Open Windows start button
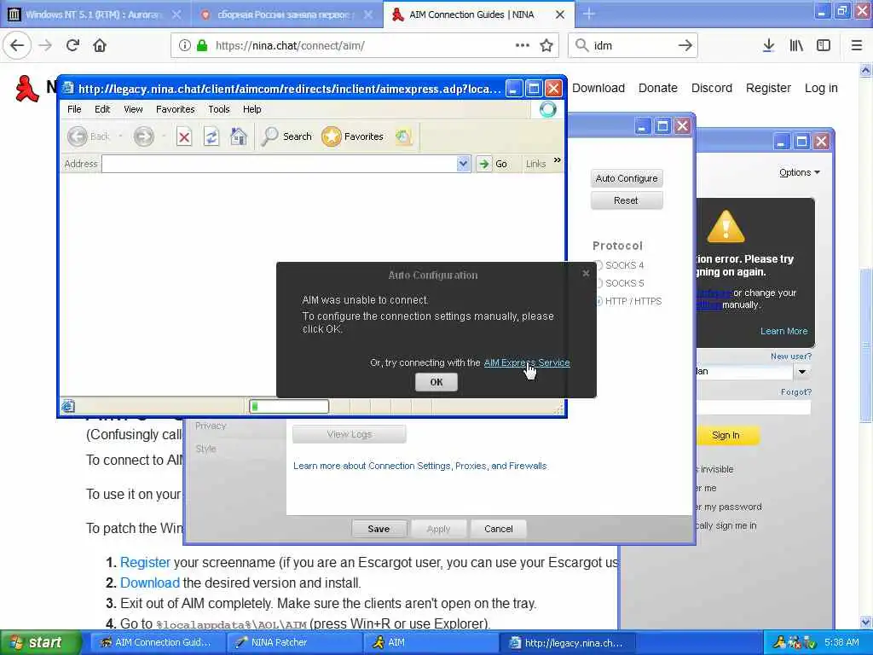 click(x=39, y=642)
